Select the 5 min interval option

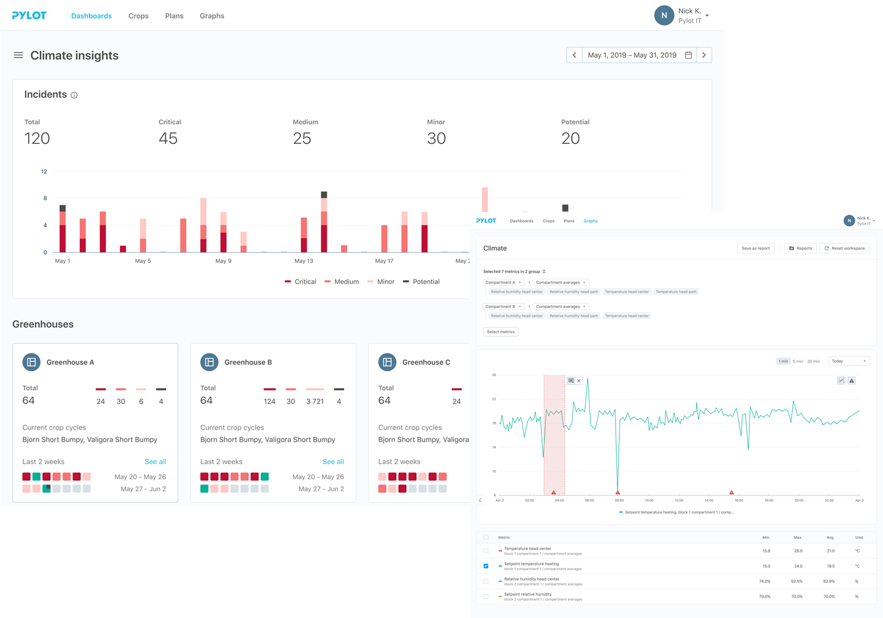tap(798, 361)
